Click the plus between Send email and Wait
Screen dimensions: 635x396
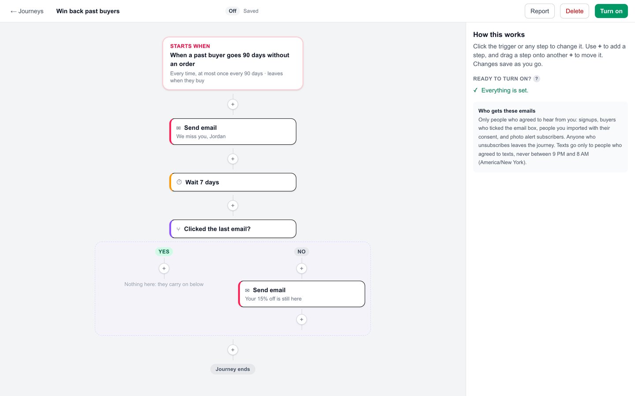(233, 159)
